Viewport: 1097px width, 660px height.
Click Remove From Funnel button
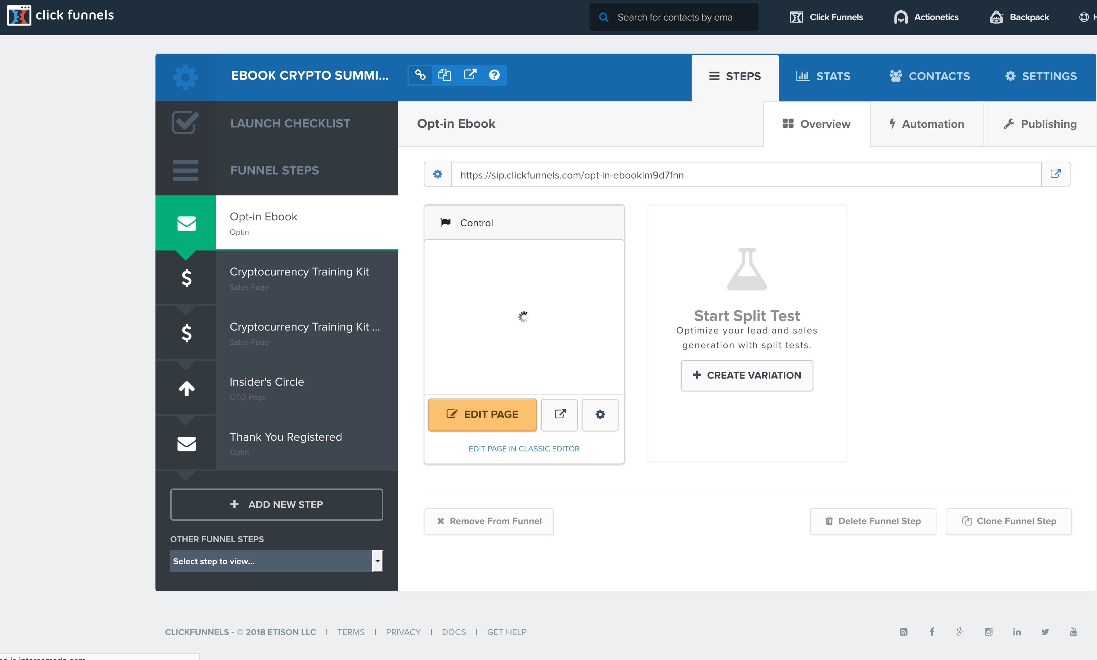[489, 521]
